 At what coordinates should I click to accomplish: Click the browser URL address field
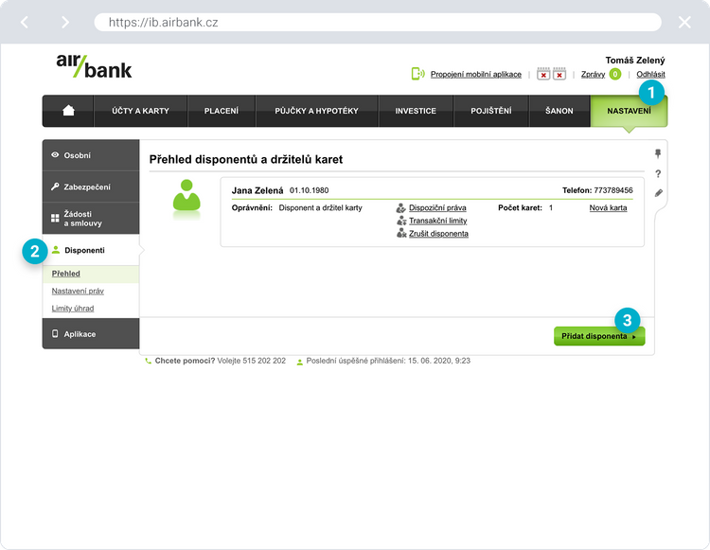(379, 22)
